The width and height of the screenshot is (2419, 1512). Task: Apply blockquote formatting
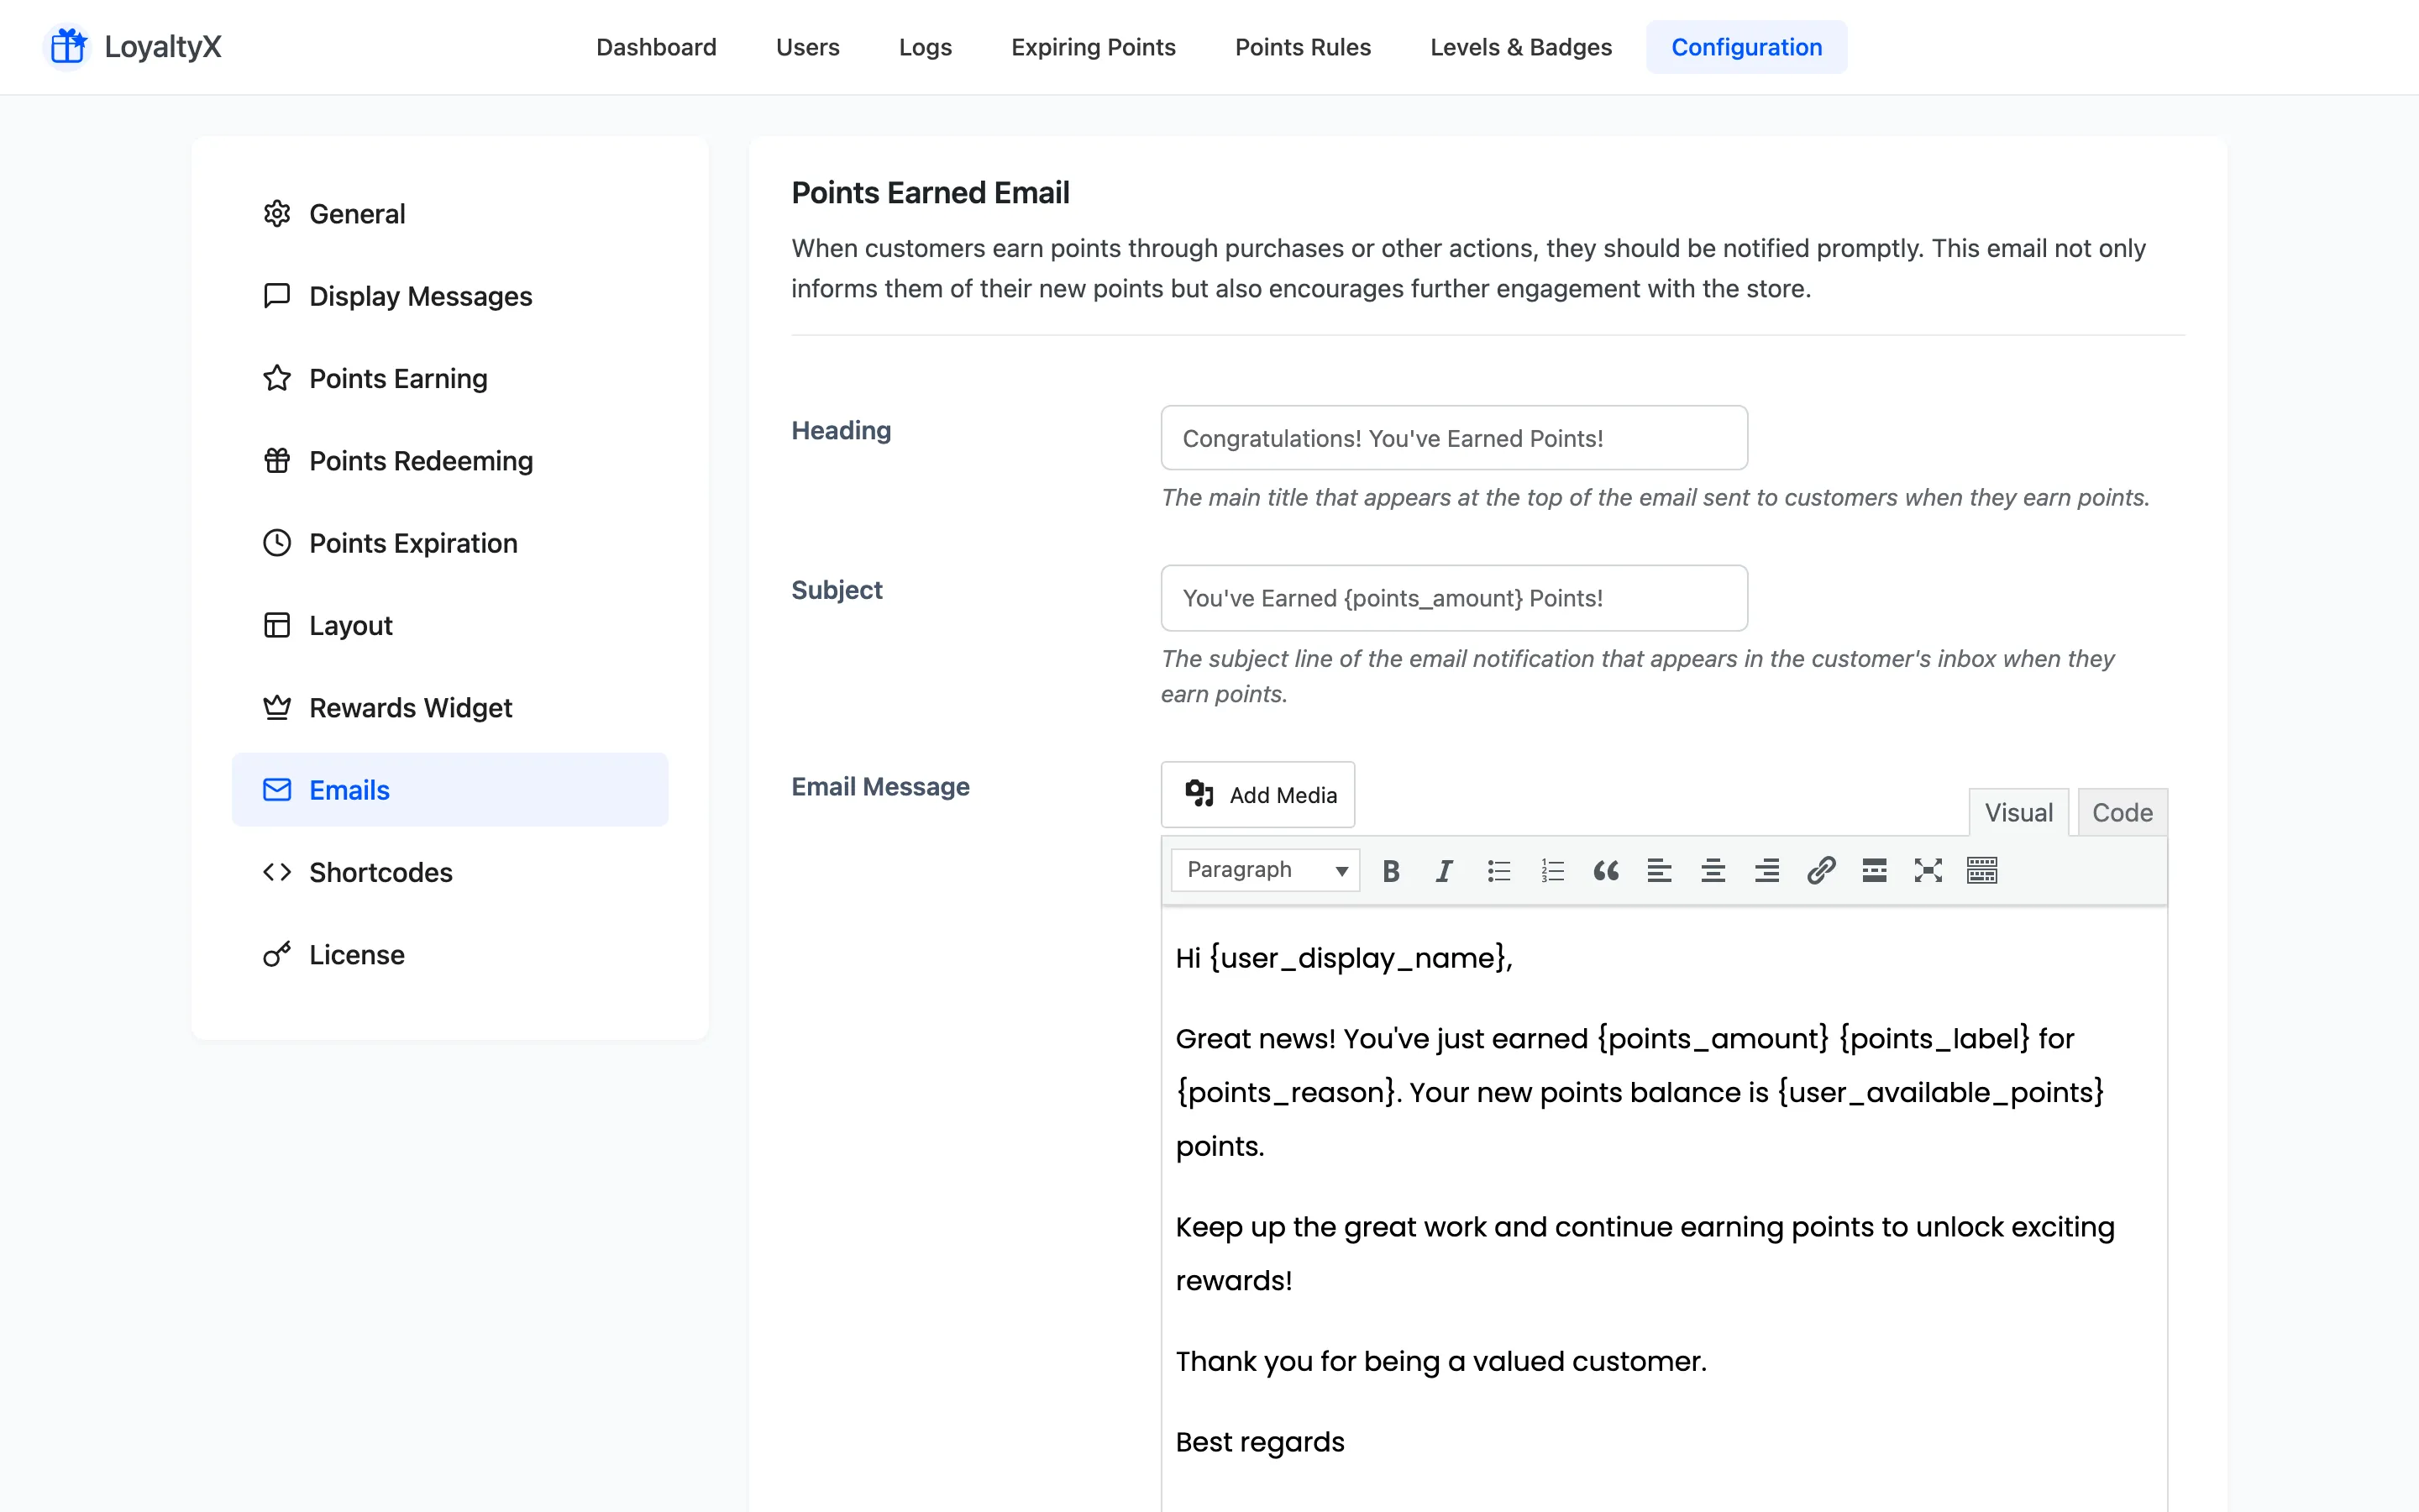tap(1605, 870)
